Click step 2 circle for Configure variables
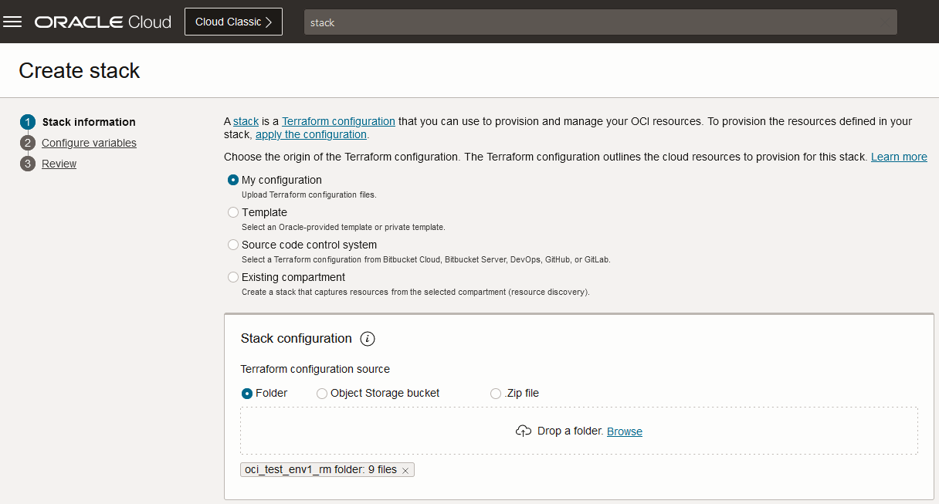This screenshot has height=504, width=939. click(x=28, y=143)
